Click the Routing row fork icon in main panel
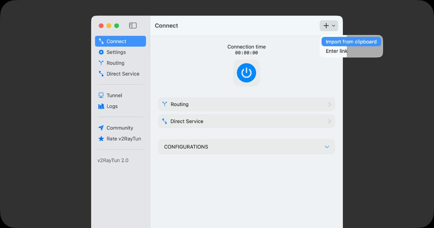This screenshot has height=228, width=434. tap(165, 104)
